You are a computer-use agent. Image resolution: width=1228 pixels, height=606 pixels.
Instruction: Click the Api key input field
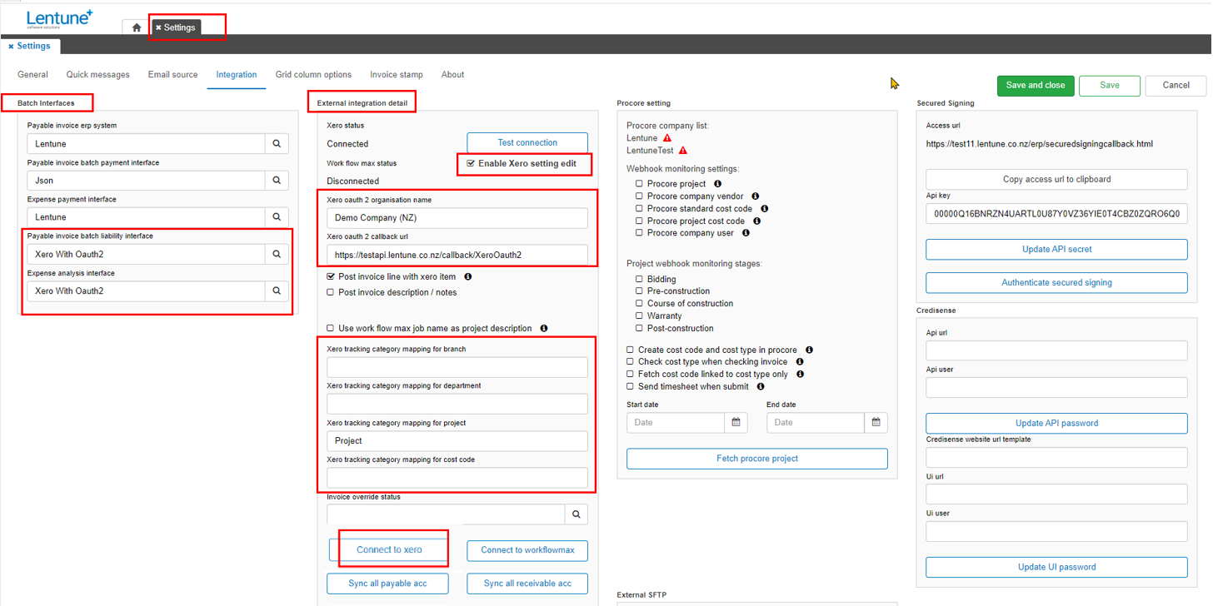(1056, 214)
